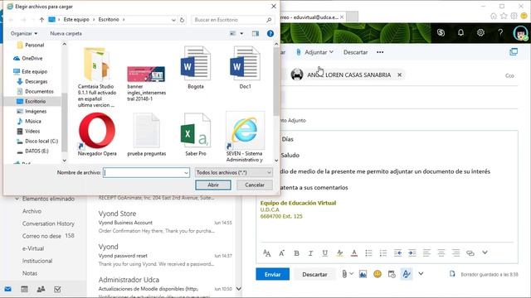This screenshot has height=298, width=531.
Task: Open the Organizar menu in file dialog
Action: pos(24,33)
